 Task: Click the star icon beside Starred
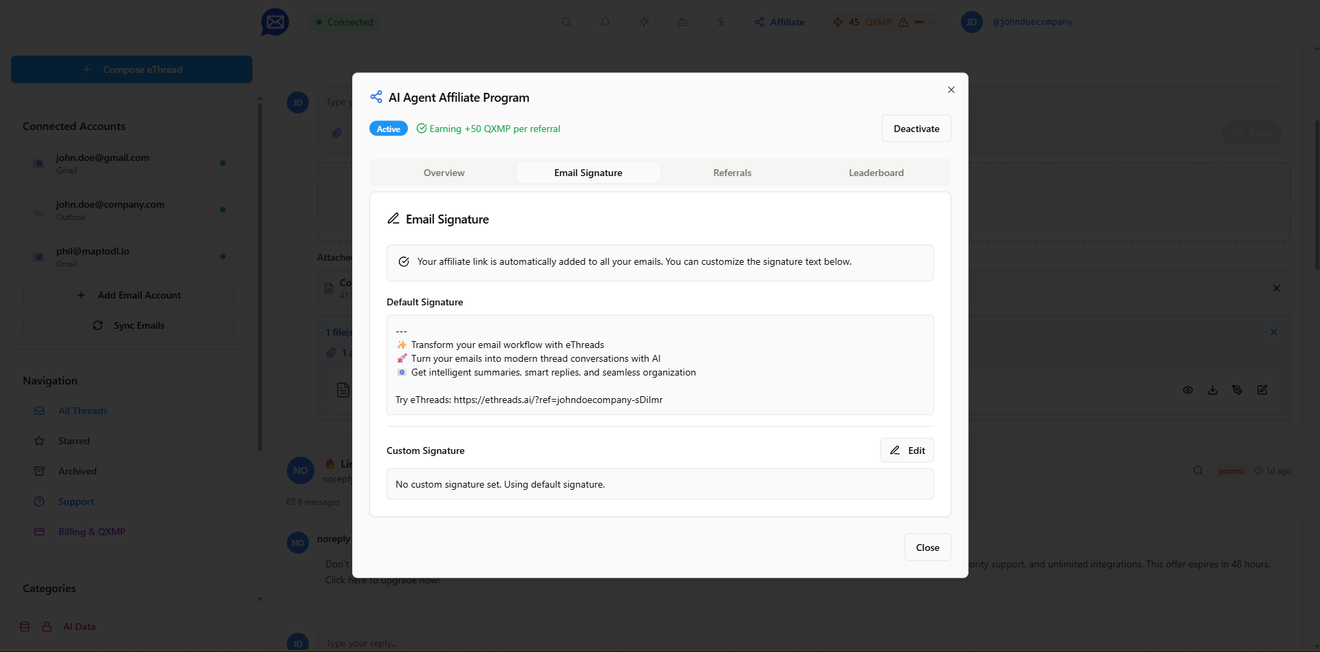[39, 441]
